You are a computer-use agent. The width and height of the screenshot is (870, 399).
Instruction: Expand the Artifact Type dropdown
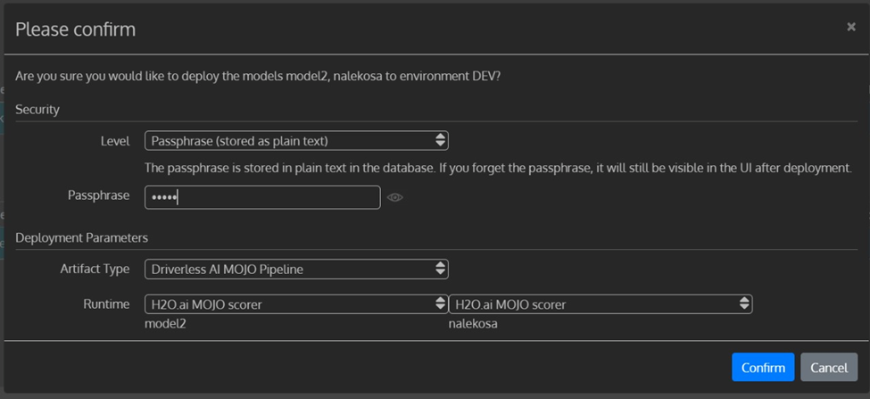point(294,269)
